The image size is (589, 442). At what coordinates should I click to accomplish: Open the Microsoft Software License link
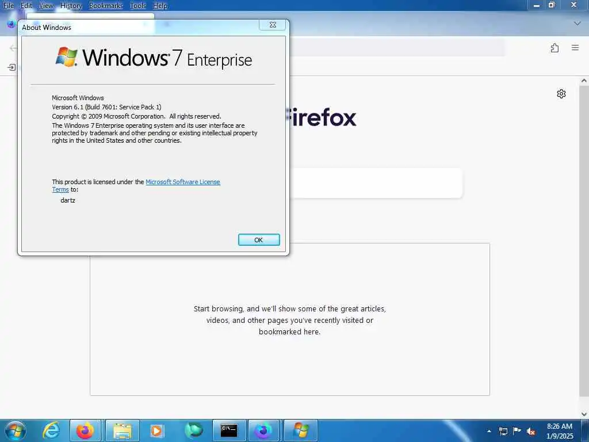click(x=183, y=182)
